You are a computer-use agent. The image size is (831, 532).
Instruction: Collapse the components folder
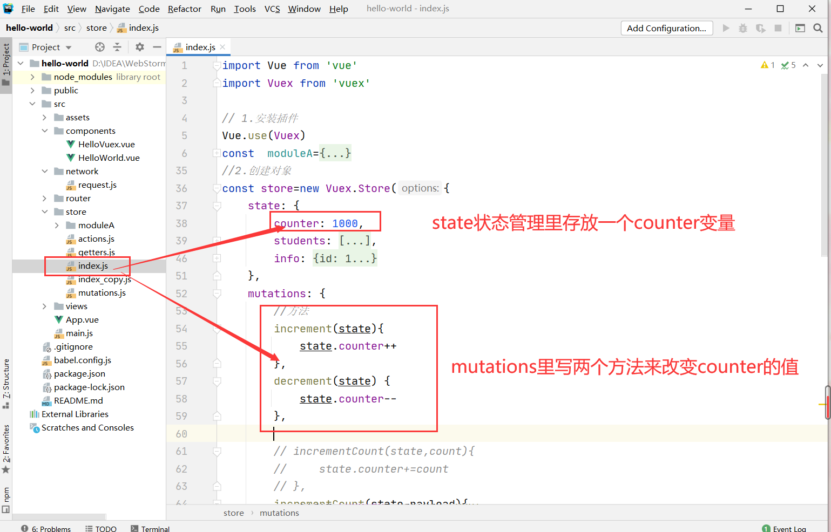[44, 131]
